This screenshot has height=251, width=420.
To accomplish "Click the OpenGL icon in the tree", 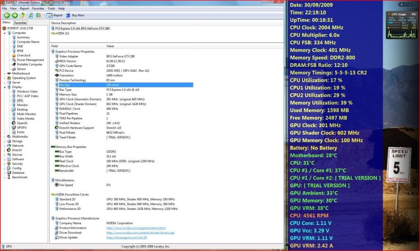I will click(14, 123).
